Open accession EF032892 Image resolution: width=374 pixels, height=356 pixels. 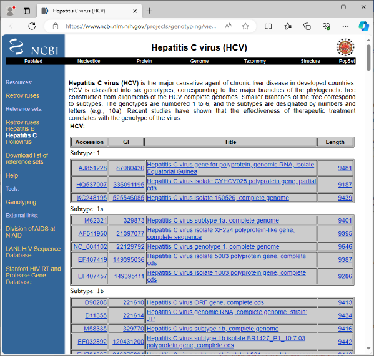pos(92,342)
